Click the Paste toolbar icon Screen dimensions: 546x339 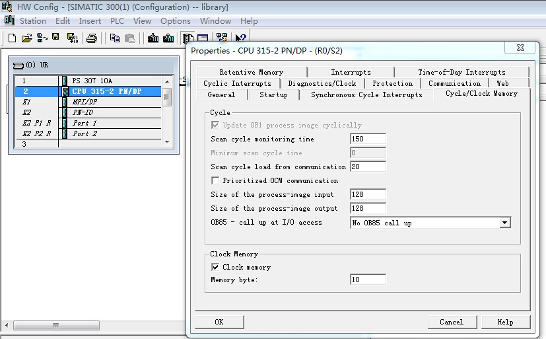[129, 38]
